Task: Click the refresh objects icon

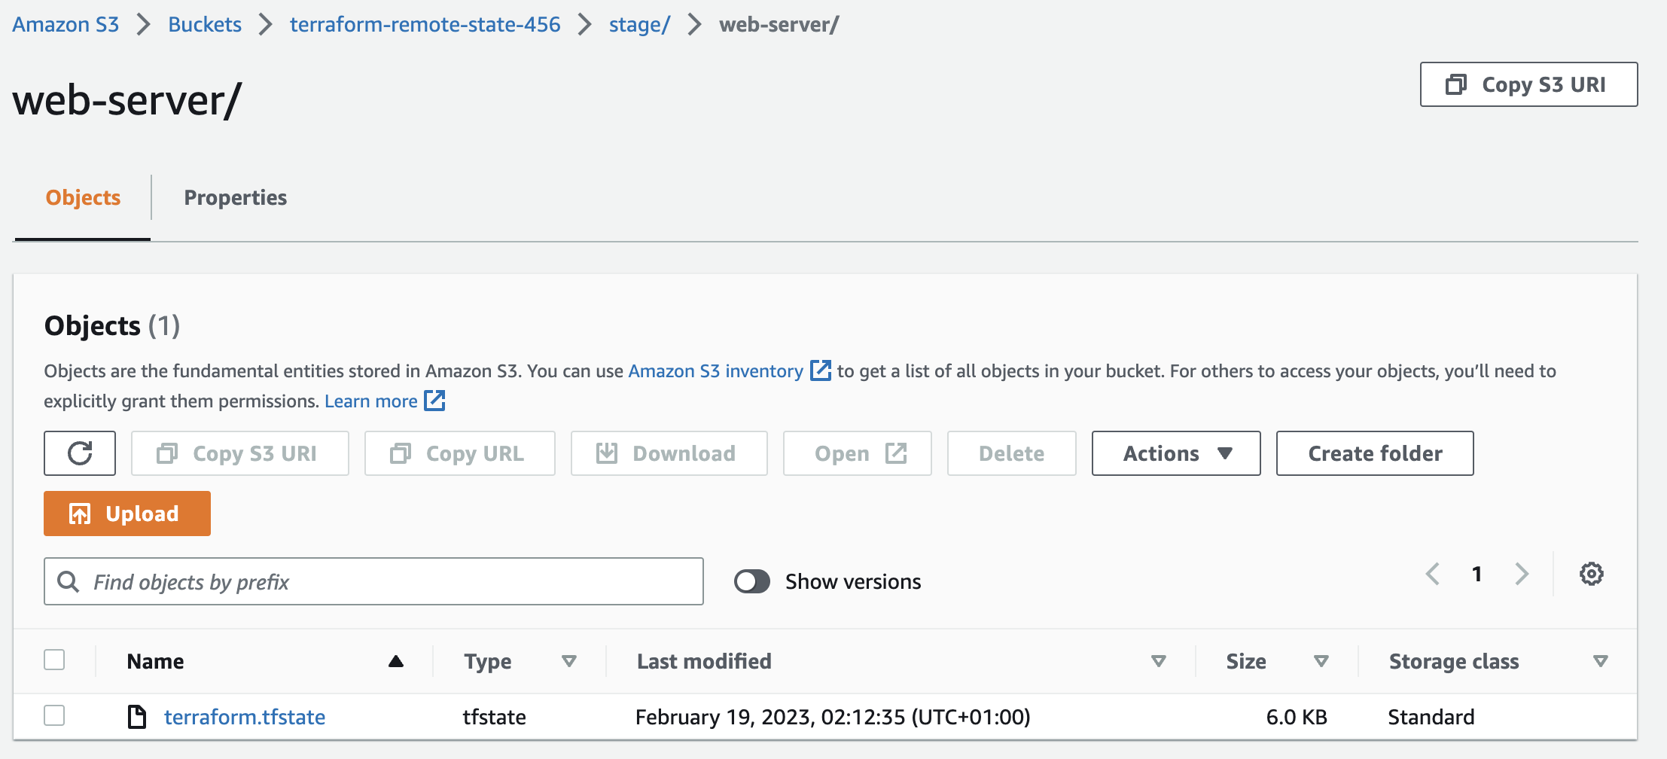Action: 79,453
